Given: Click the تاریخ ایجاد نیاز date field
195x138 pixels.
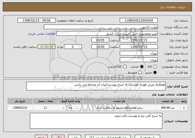Looking at the screenshot, I should tap(139, 40).
